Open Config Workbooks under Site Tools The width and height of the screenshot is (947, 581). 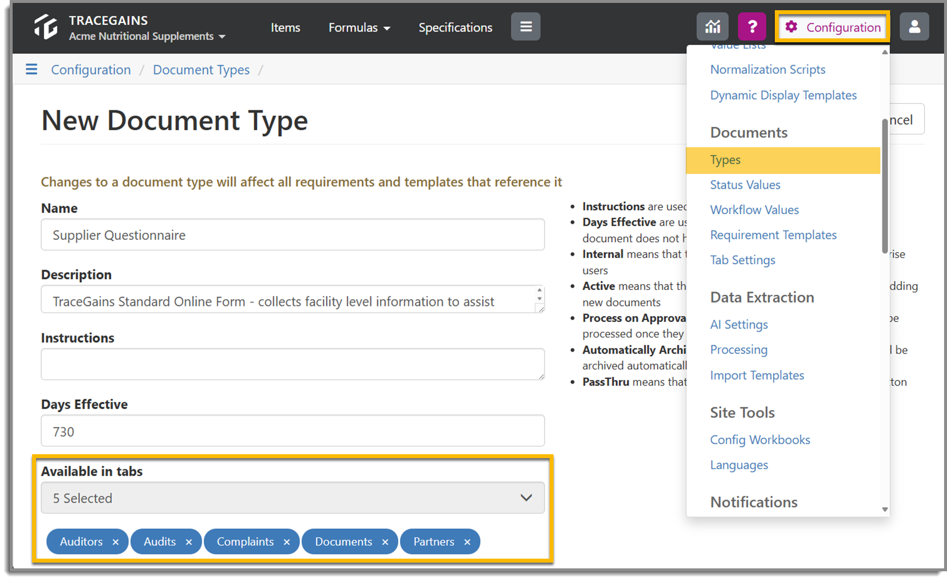click(x=760, y=440)
